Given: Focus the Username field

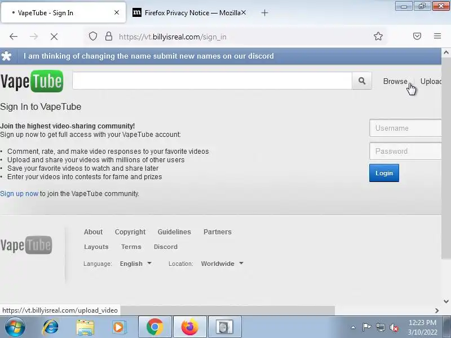Looking at the screenshot, I should coord(405,128).
